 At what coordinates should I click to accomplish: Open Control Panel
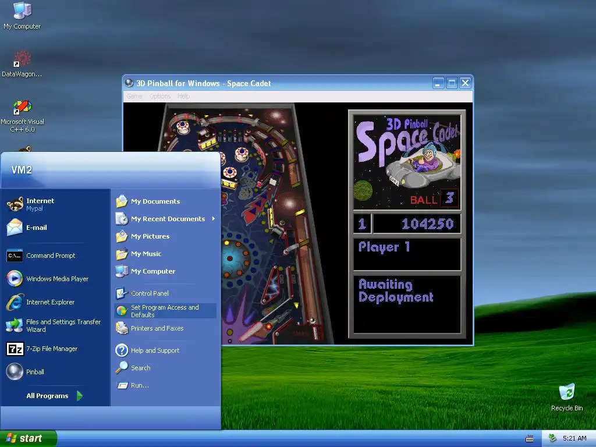coord(165,293)
